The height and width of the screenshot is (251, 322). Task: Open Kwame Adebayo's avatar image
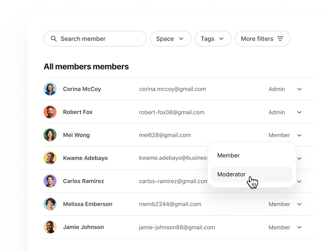tap(50, 158)
